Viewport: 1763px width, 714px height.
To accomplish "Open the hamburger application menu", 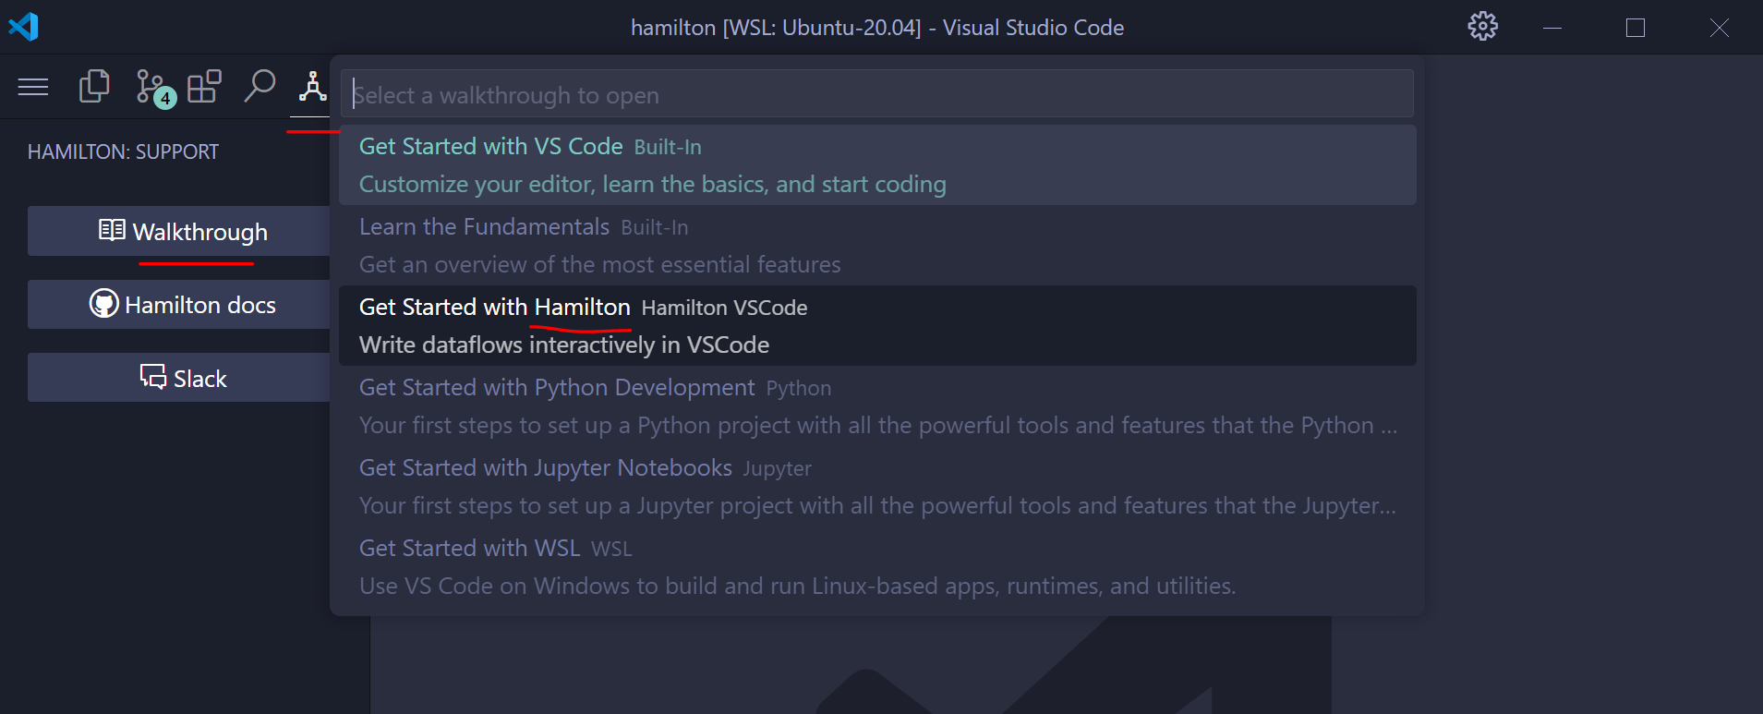I will 33,88.
